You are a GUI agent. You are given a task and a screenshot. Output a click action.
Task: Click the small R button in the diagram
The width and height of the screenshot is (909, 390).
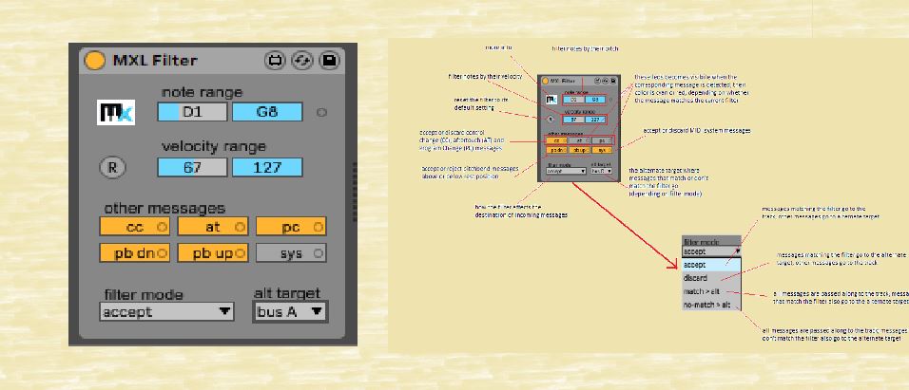coord(548,120)
